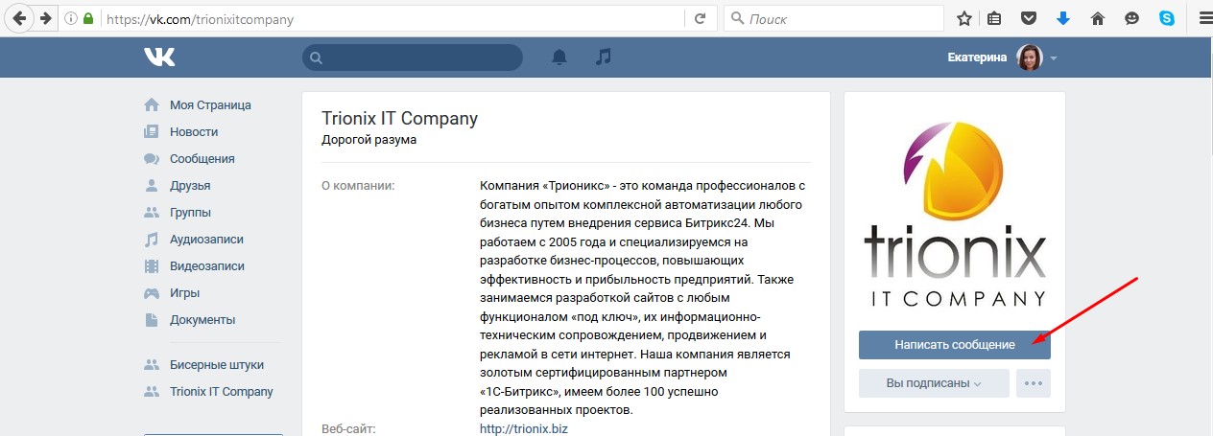Click the film icon beside Видеозаписи

(x=152, y=265)
